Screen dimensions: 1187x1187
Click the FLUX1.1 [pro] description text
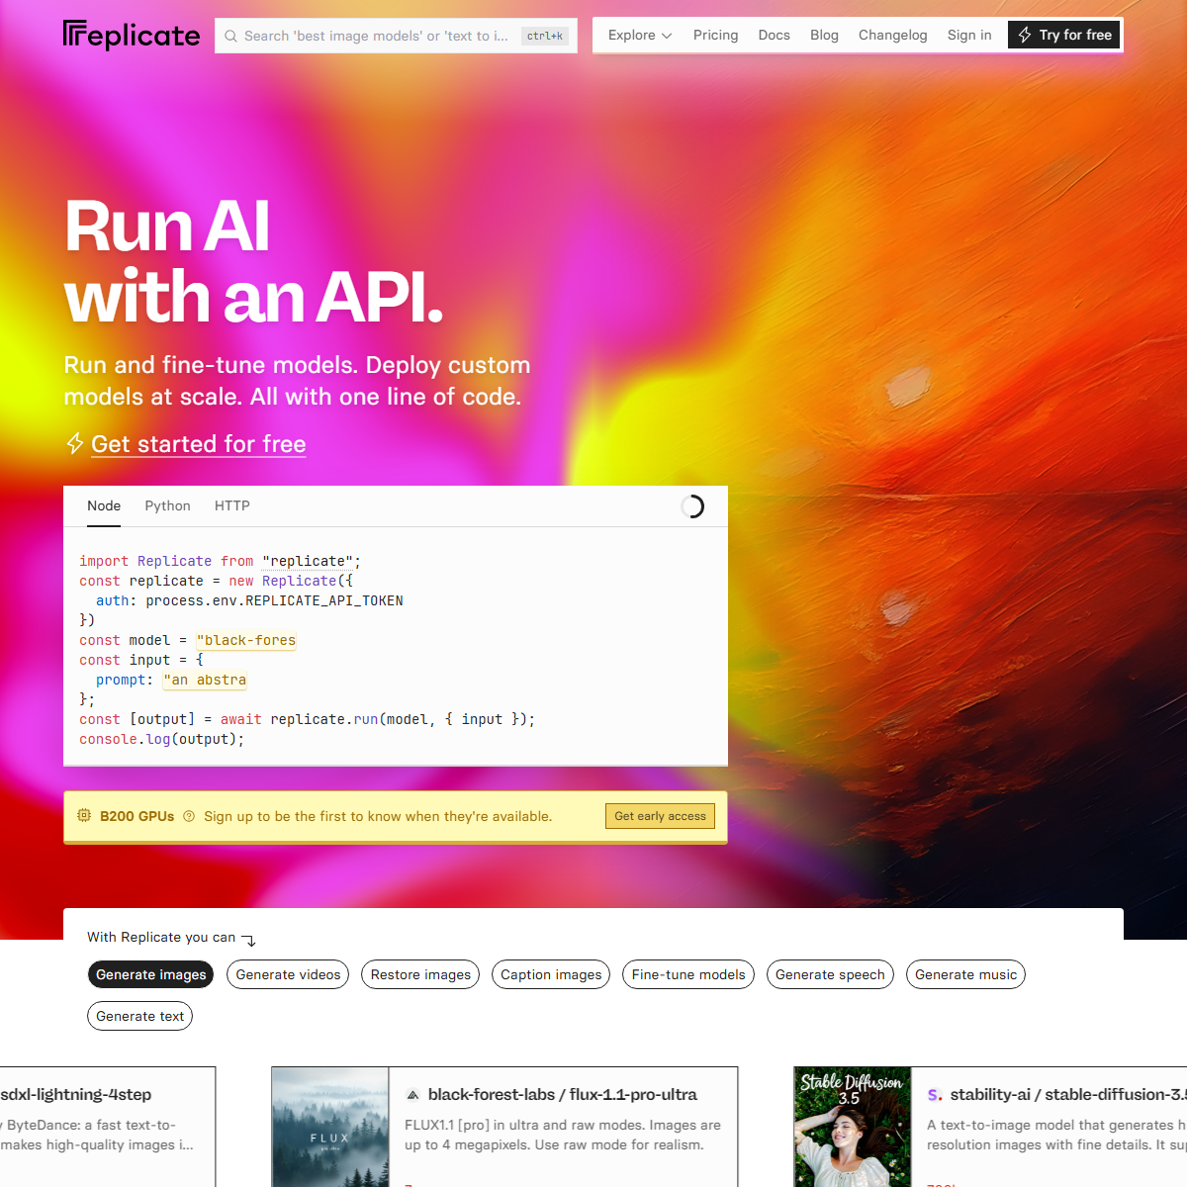click(563, 1135)
